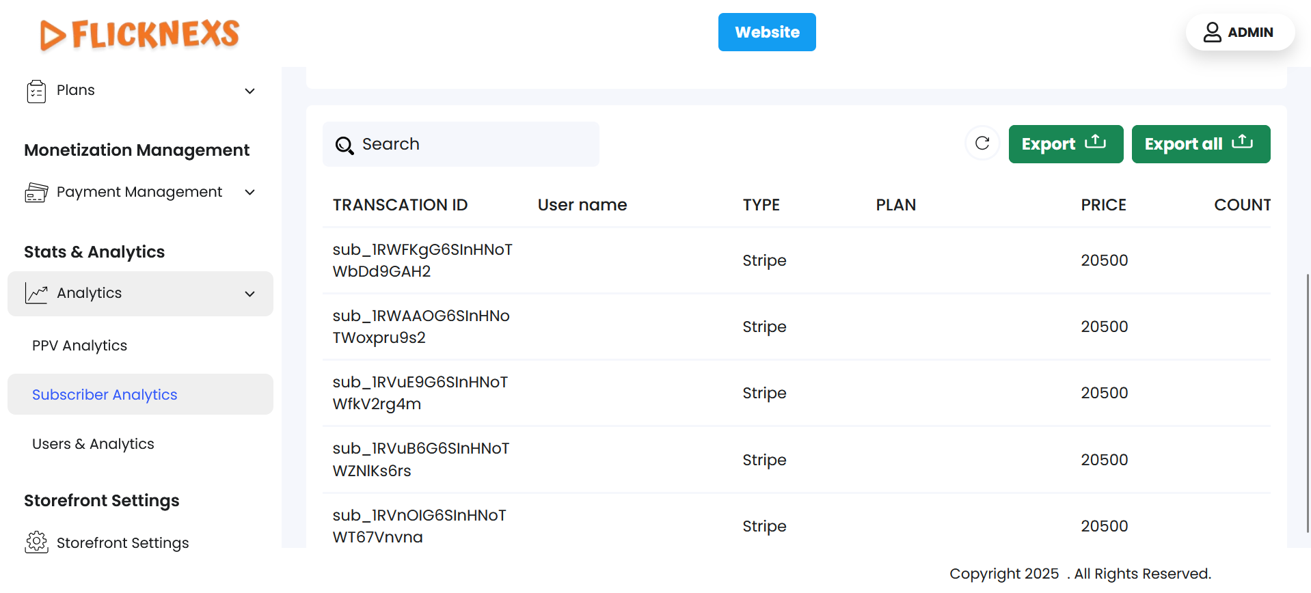Click the Plans clipboard icon
The width and height of the screenshot is (1311, 593).
36,91
